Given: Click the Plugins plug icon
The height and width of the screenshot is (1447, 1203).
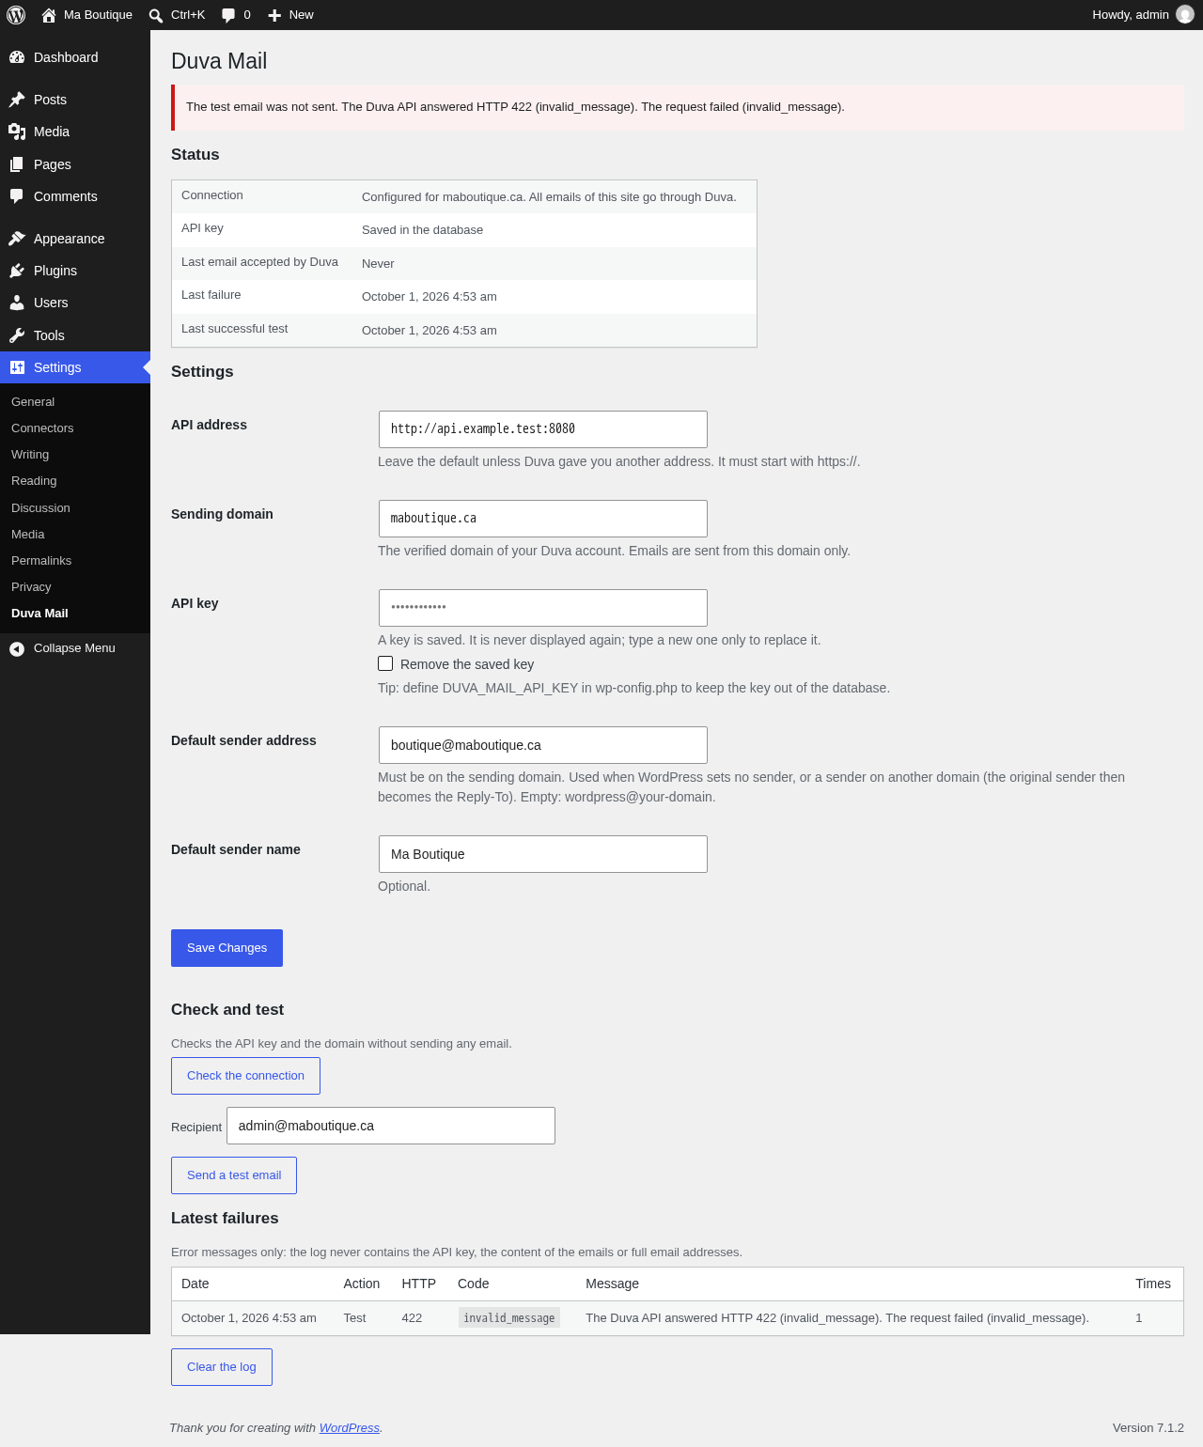Looking at the screenshot, I should click(17, 271).
